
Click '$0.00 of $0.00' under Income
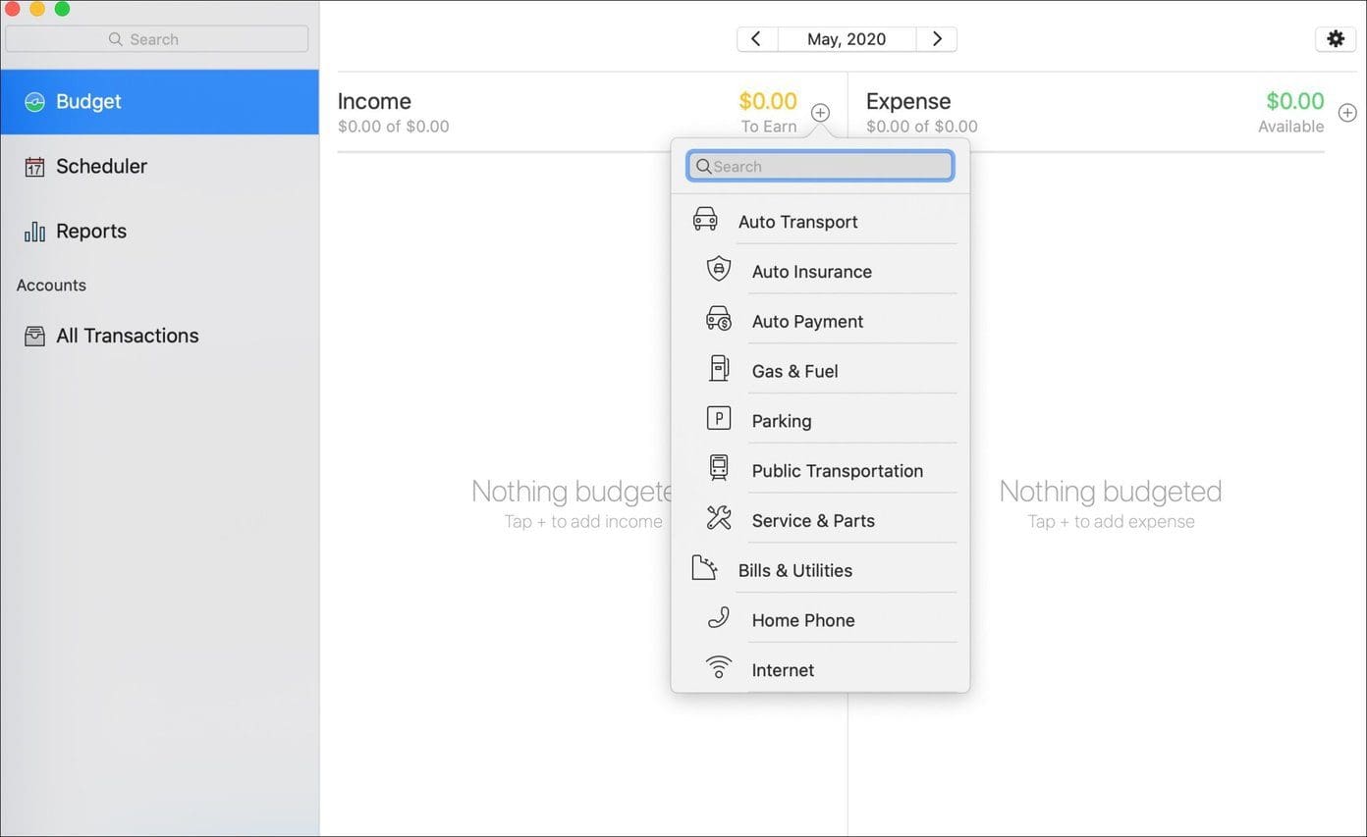[x=393, y=127]
